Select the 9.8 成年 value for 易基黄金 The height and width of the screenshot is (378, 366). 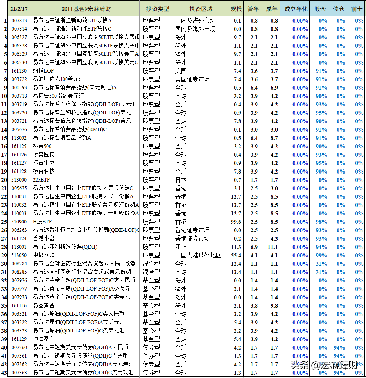pyautogui.click(x=274, y=306)
